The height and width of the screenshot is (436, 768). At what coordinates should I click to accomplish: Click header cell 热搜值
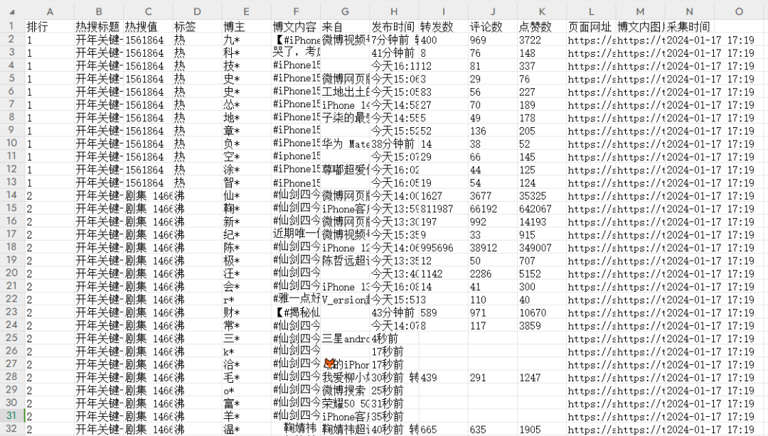click(x=148, y=26)
